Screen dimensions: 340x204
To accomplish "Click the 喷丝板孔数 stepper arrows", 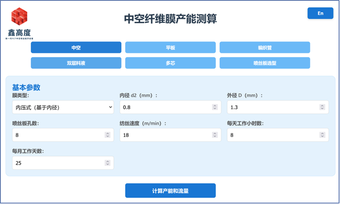I will (x=107, y=135).
